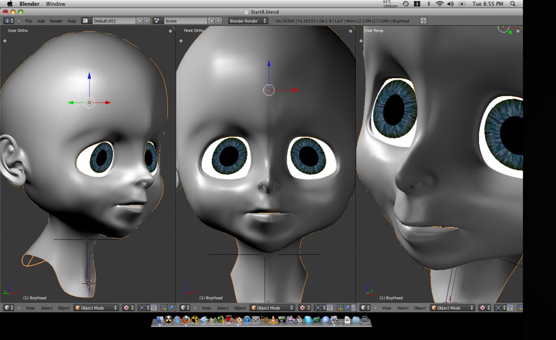The width and height of the screenshot is (556, 340).
Task: Click the scene datablock icon
Action: coord(157,20)
